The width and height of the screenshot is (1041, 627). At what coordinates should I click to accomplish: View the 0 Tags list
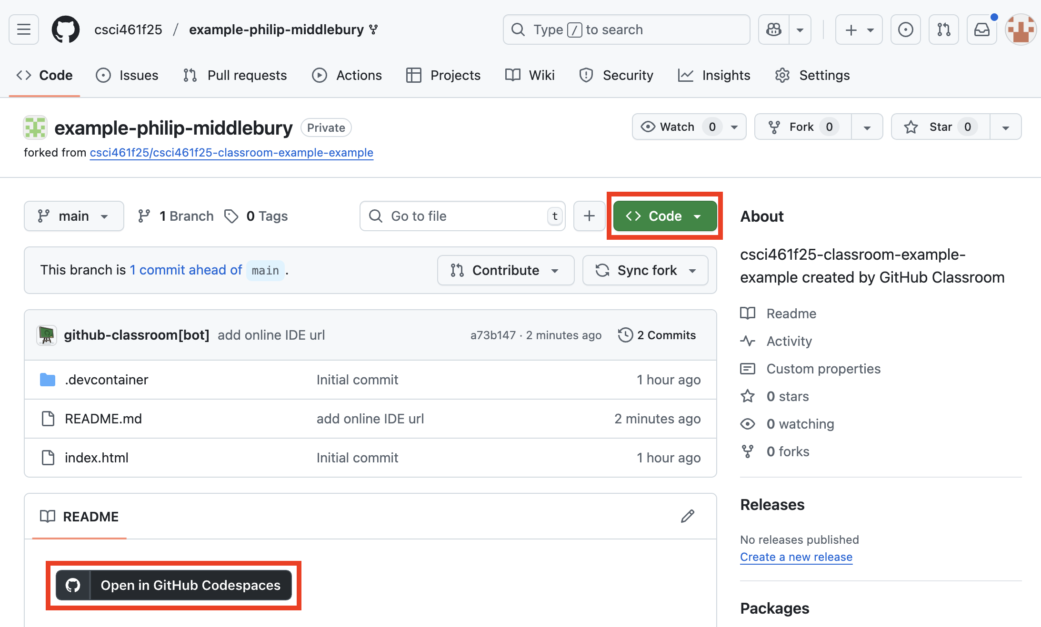pyautogui.click(x=256, y=216)
